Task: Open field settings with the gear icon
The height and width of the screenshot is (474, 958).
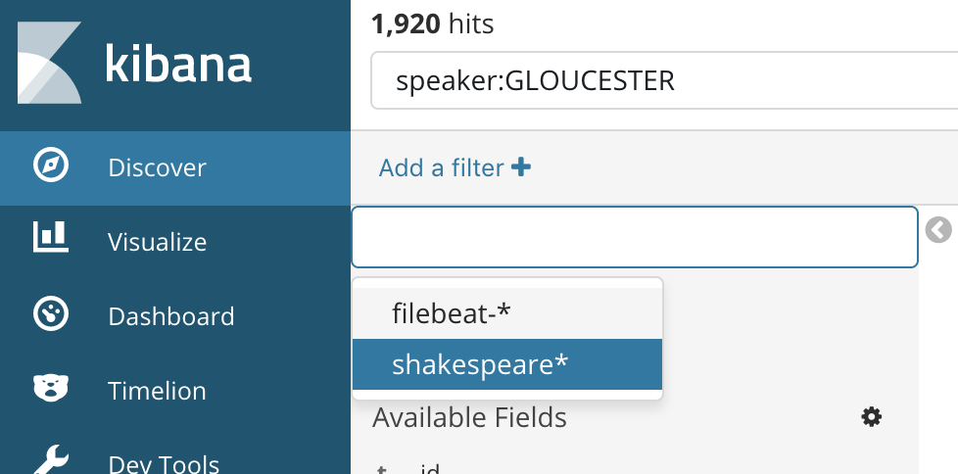Action: [871, 417]
